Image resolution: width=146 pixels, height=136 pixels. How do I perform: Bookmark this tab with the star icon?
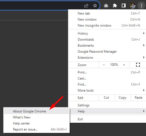click(95, 5)
